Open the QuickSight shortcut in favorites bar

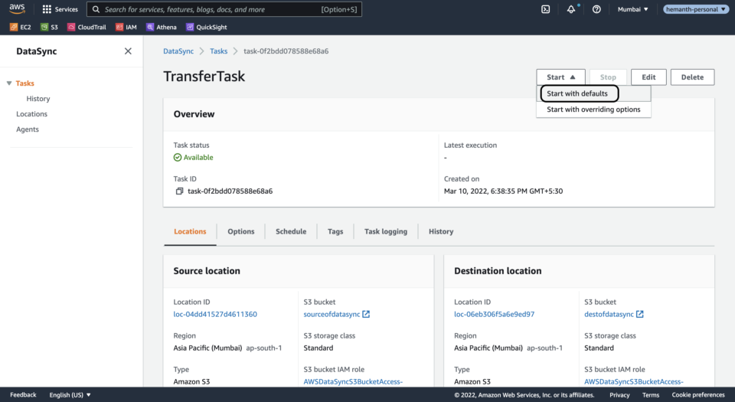(x=207, y=27)
